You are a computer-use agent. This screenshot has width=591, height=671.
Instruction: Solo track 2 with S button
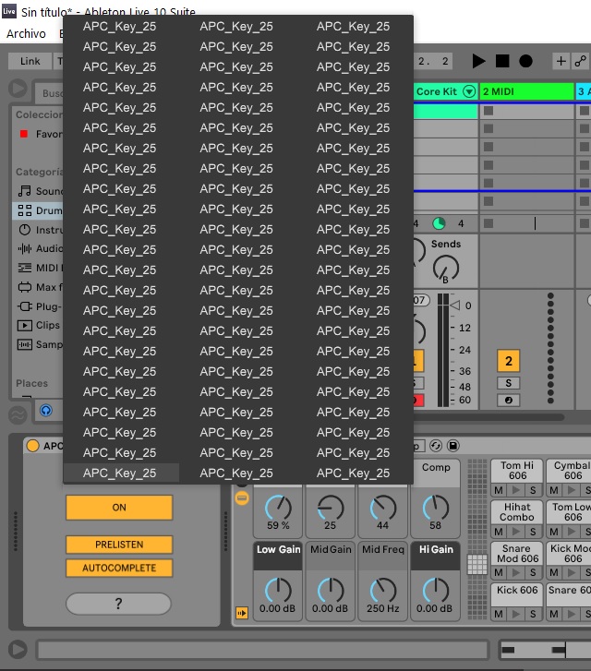tap(508, 383)
